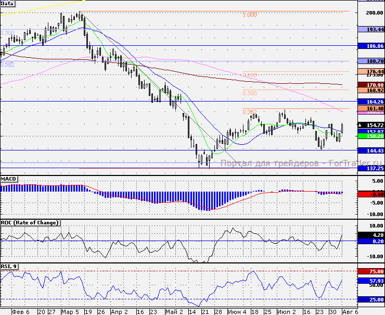Click the 154.72 current price marker
Screen dimensions: 385x315
(374, 125)
